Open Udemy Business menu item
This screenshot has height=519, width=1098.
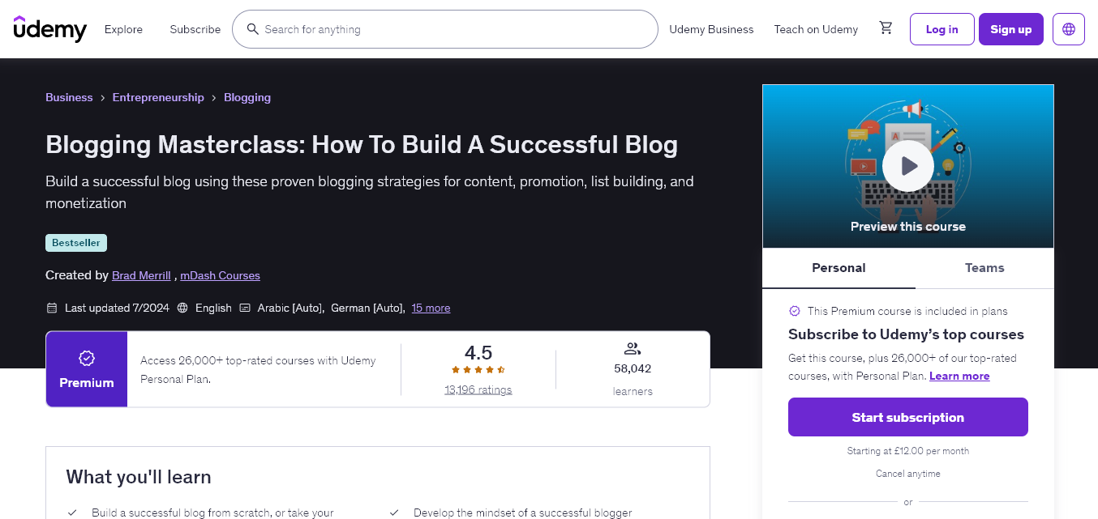click(711, 29)
